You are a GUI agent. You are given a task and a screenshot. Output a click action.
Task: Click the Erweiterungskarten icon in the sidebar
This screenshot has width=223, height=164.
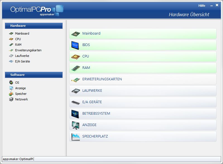pos(11,50)
